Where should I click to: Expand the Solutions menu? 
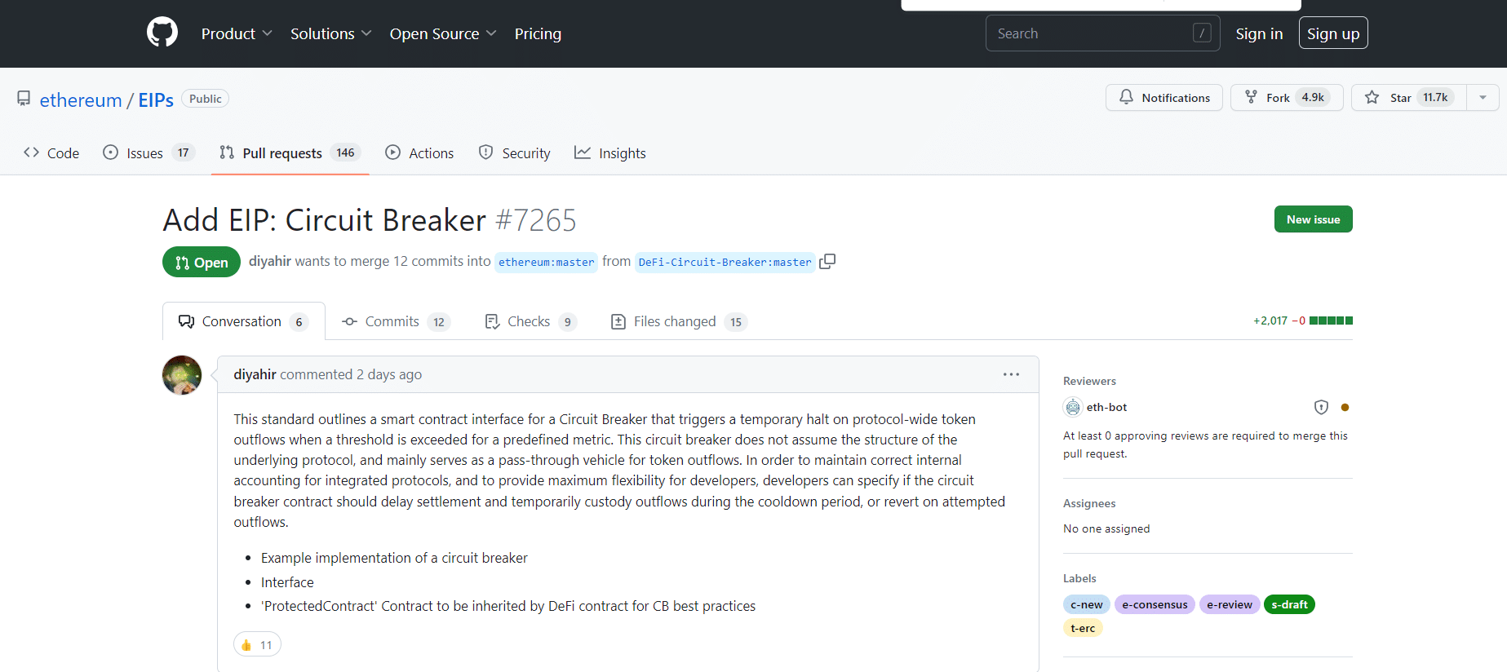pos(331,33)
